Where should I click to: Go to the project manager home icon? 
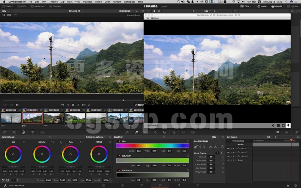point(288,185)
